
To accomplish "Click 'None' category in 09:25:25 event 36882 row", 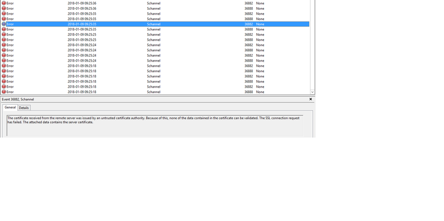I will (x=260, y=35).
